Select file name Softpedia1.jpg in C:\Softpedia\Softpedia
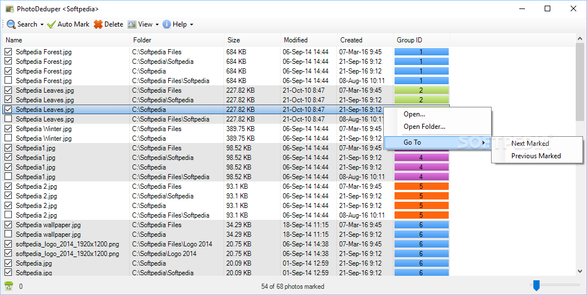The width and height of the screenshot is (587, 295). coord(36,158)
